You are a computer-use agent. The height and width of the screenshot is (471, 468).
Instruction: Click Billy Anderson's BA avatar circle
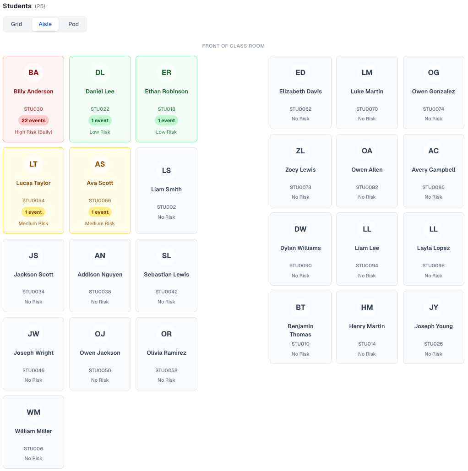coord(33,72)
